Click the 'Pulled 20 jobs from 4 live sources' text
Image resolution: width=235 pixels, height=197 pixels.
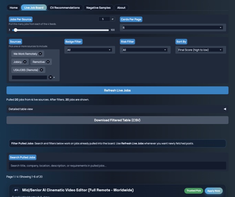[x=28, y=100]
